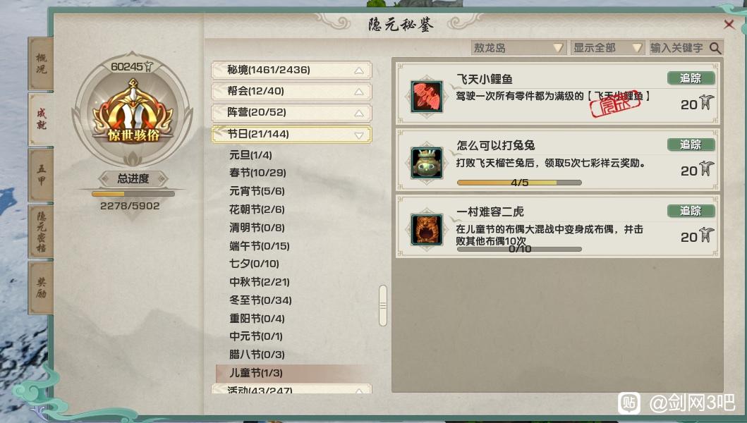Screen dimensions: 747x423
Task: Click the 一村难容二虎 tiger icon
Action: [x=427, y=229]
